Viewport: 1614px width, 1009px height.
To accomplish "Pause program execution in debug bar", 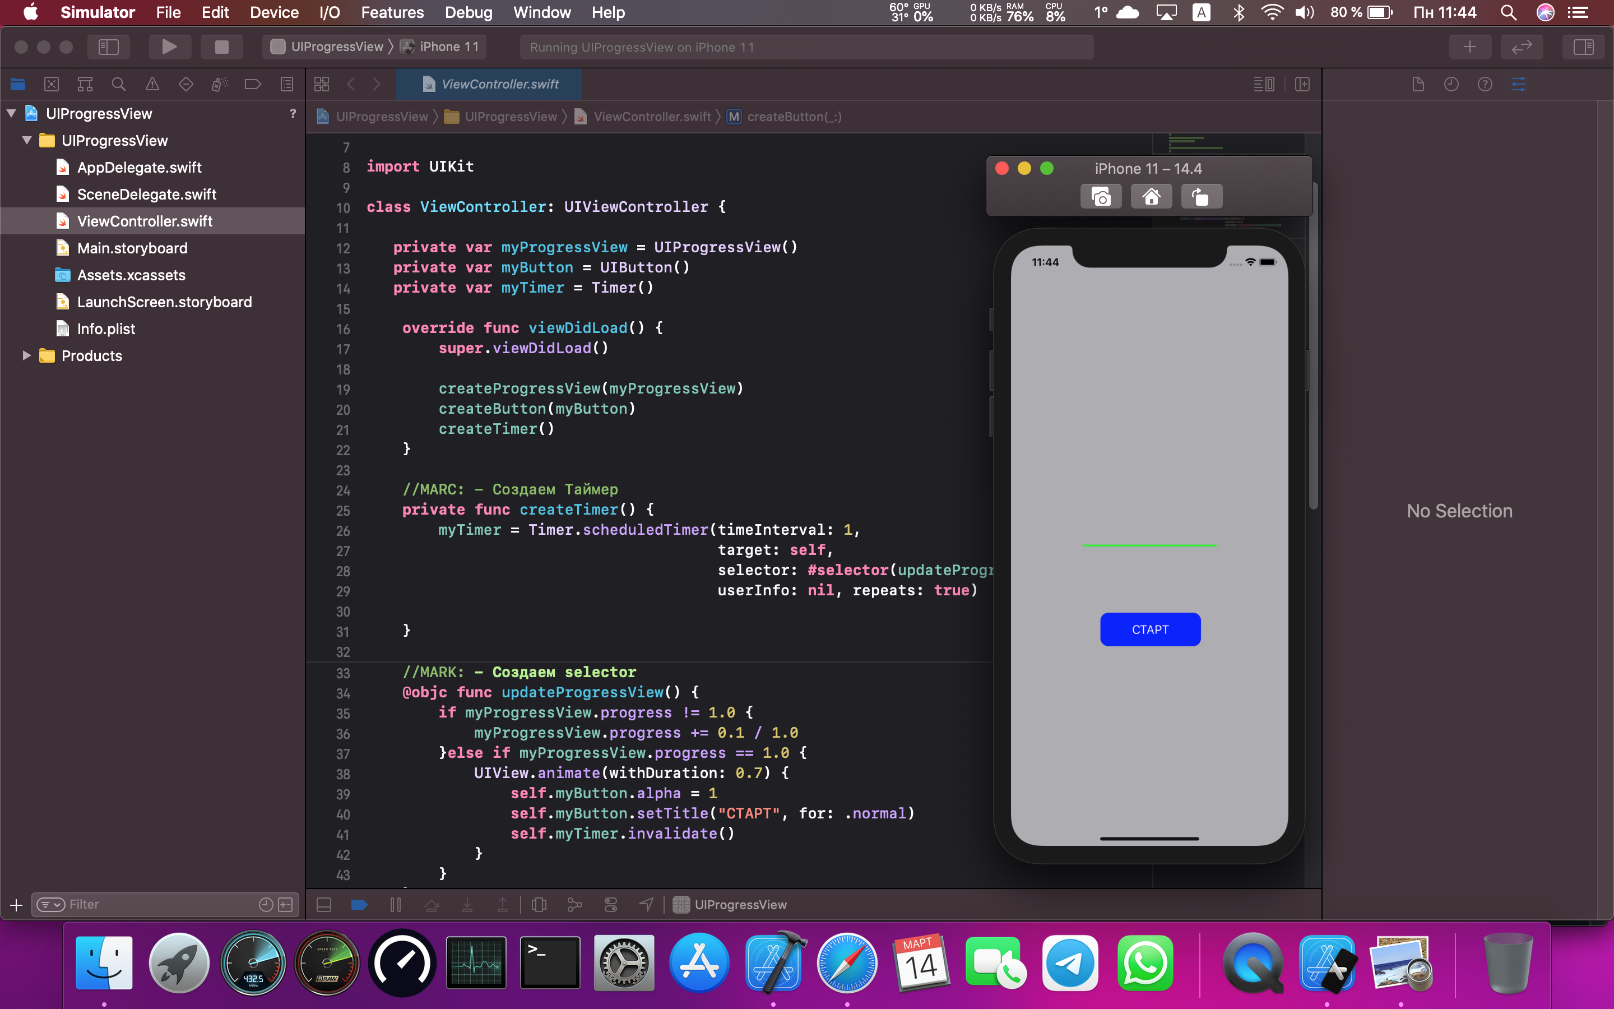I will [396, 905].
